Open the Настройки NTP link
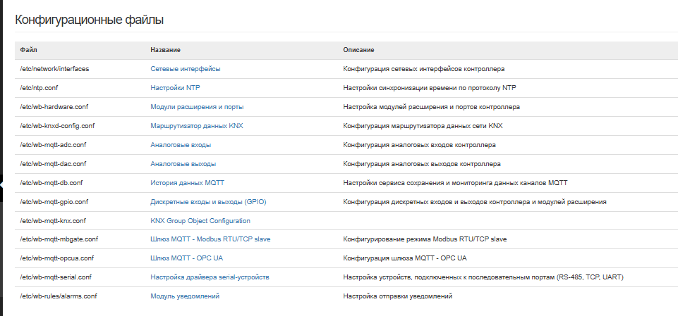This screenshot has height=316, width=678. point(175,88)
